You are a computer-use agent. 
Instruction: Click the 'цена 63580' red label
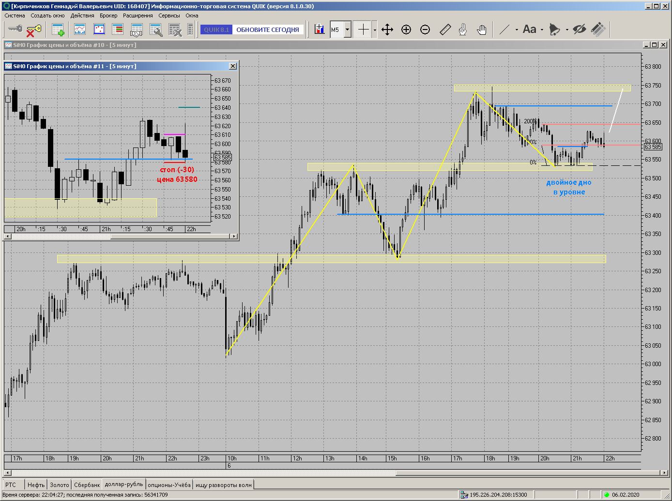[x=177, y=179]
